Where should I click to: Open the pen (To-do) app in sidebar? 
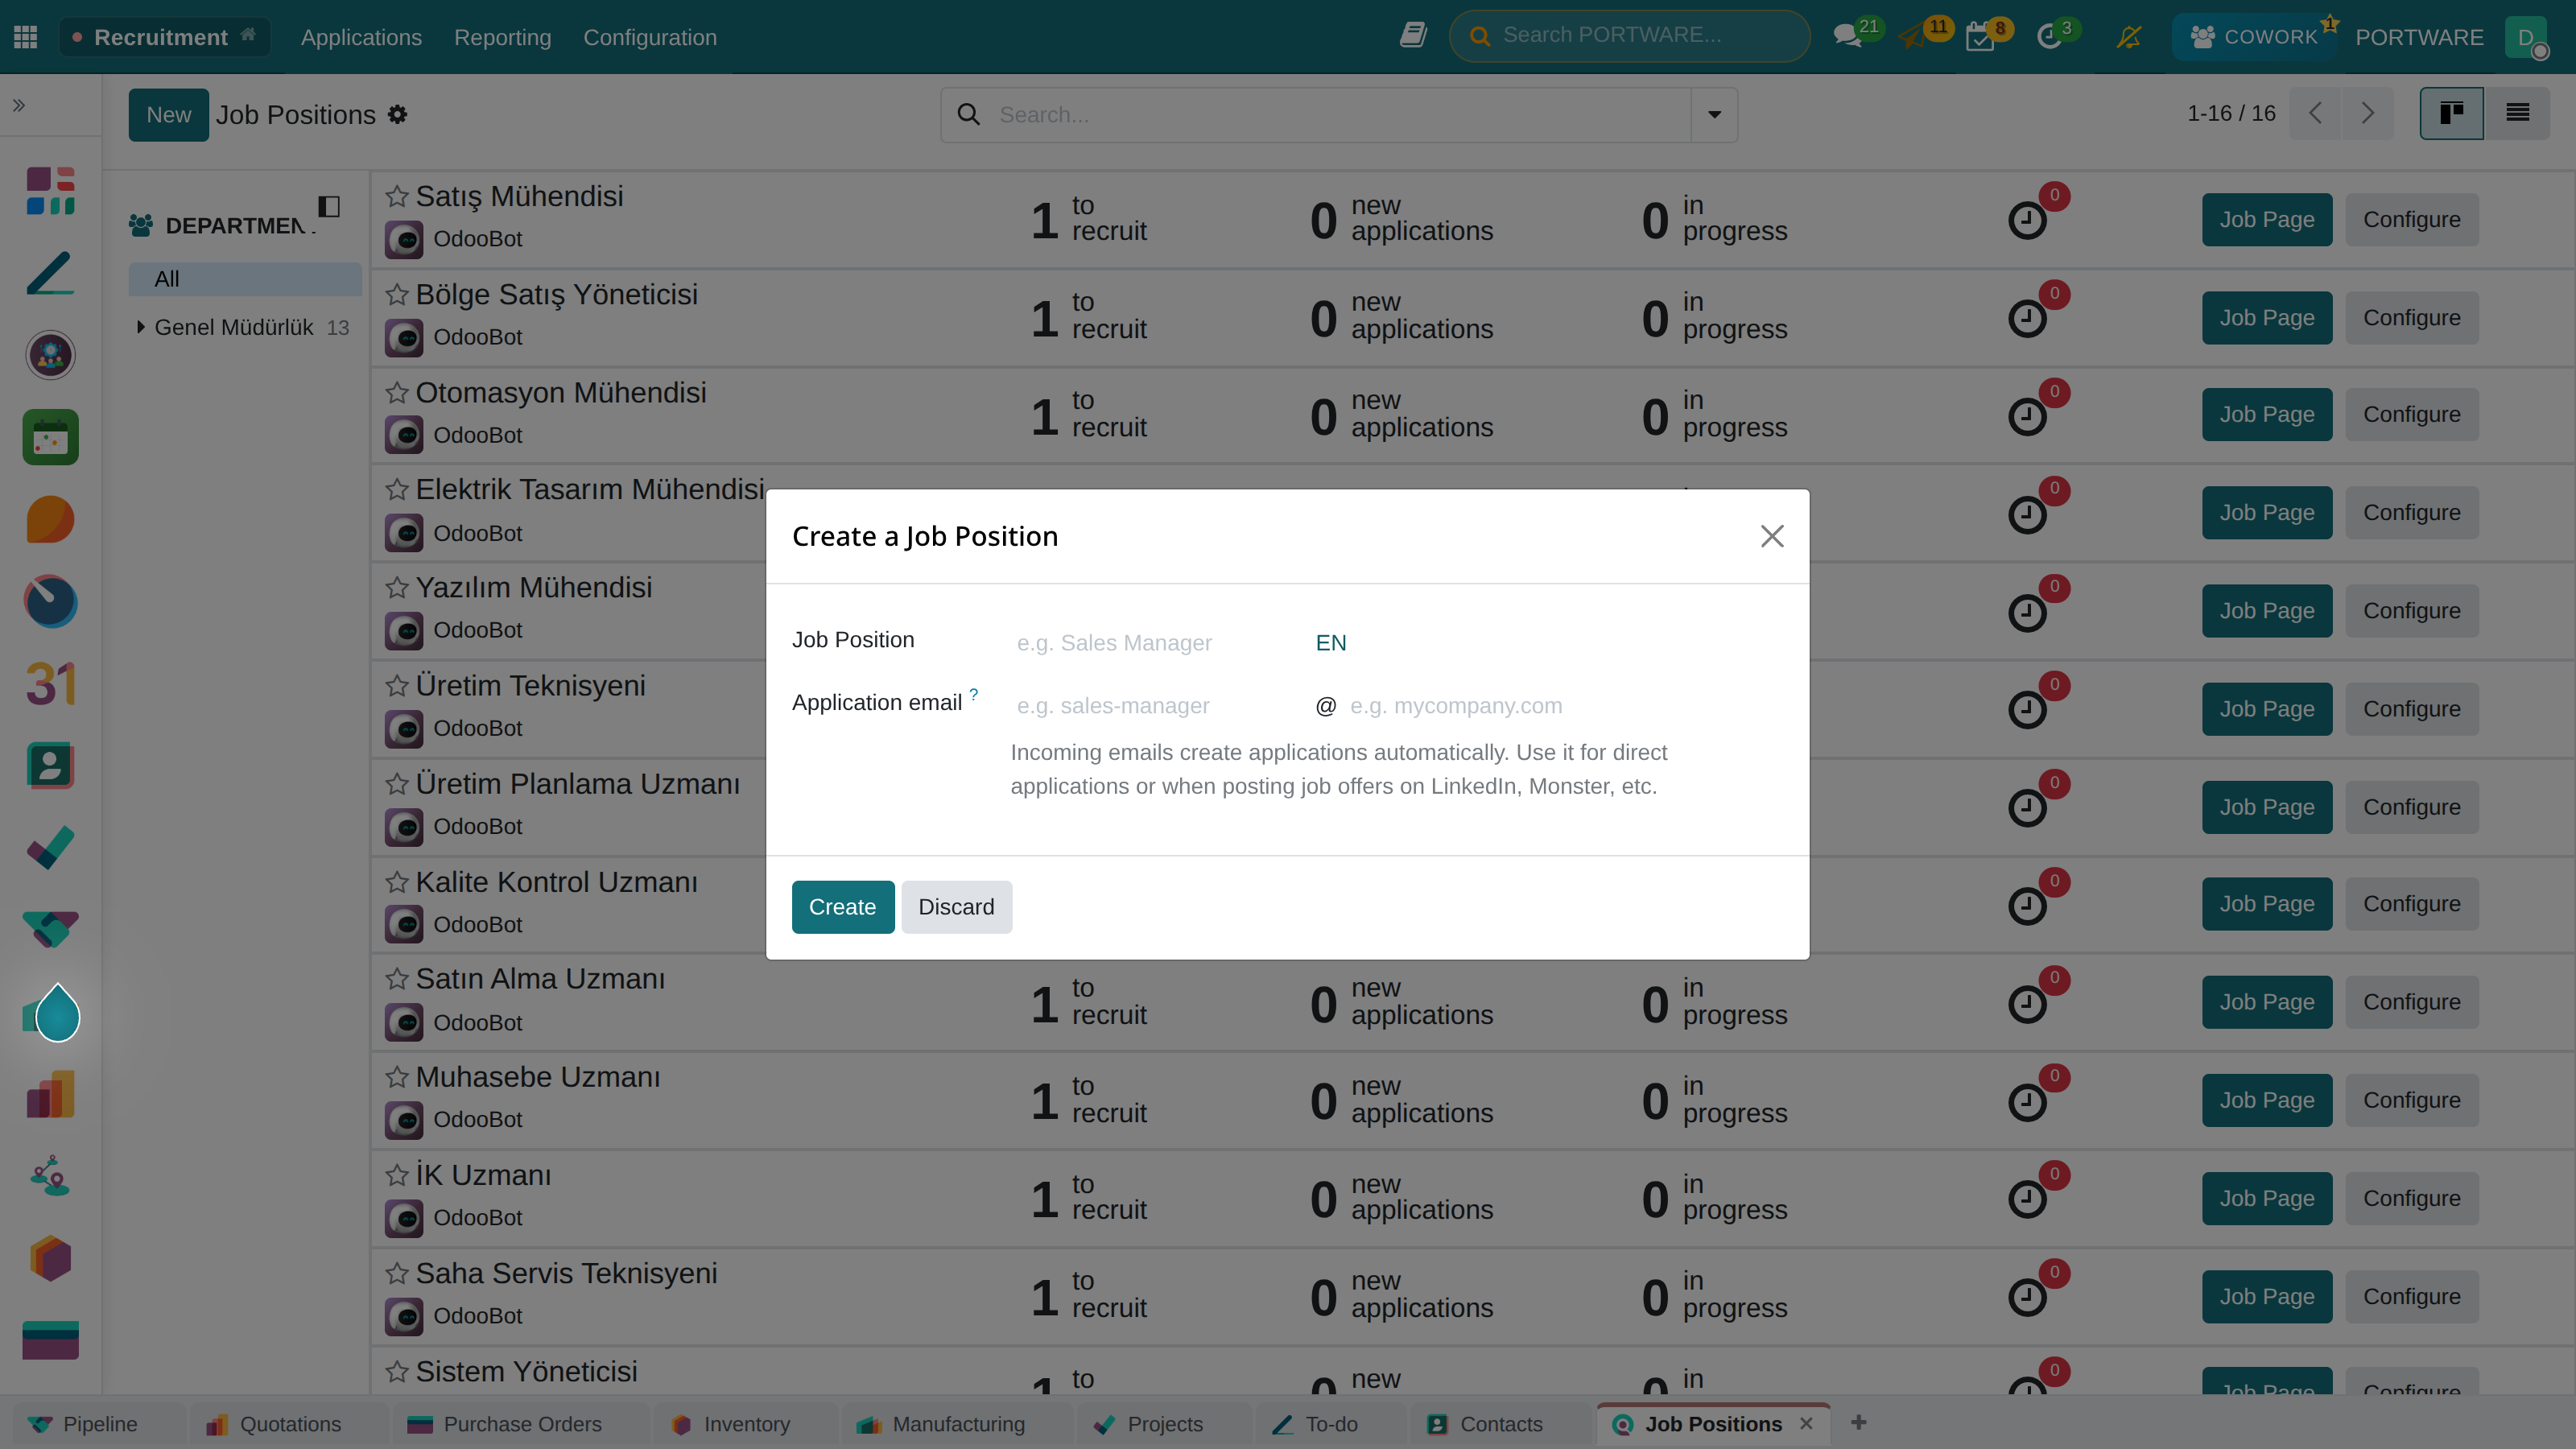[x=50, y=273]
